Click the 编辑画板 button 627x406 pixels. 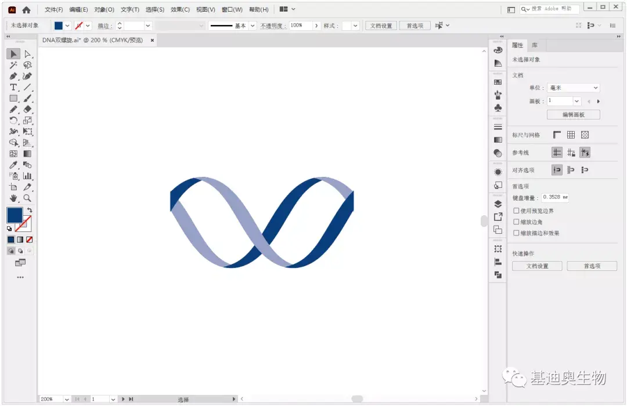(x=574, y=115)
